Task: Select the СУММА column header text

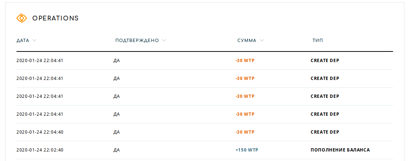Action: (x=247, y=41)
